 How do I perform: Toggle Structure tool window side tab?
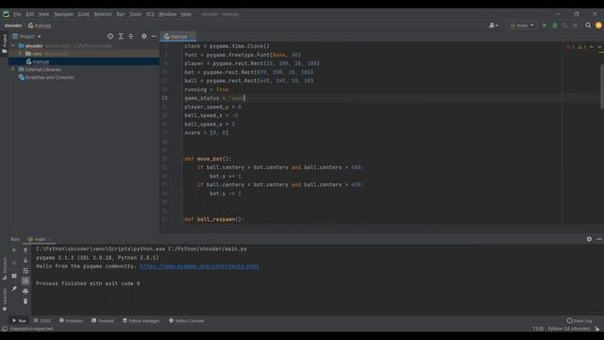pyautogui.click(x=4, y=268)
